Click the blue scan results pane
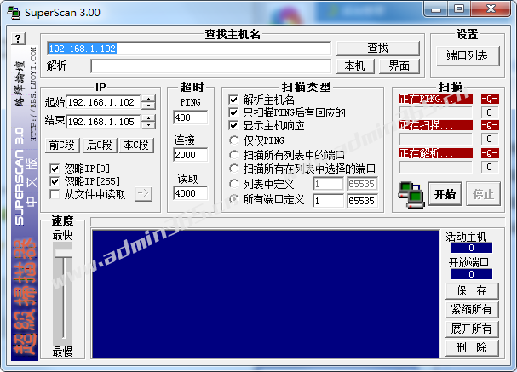517x372 pixels. click(266, 294)
